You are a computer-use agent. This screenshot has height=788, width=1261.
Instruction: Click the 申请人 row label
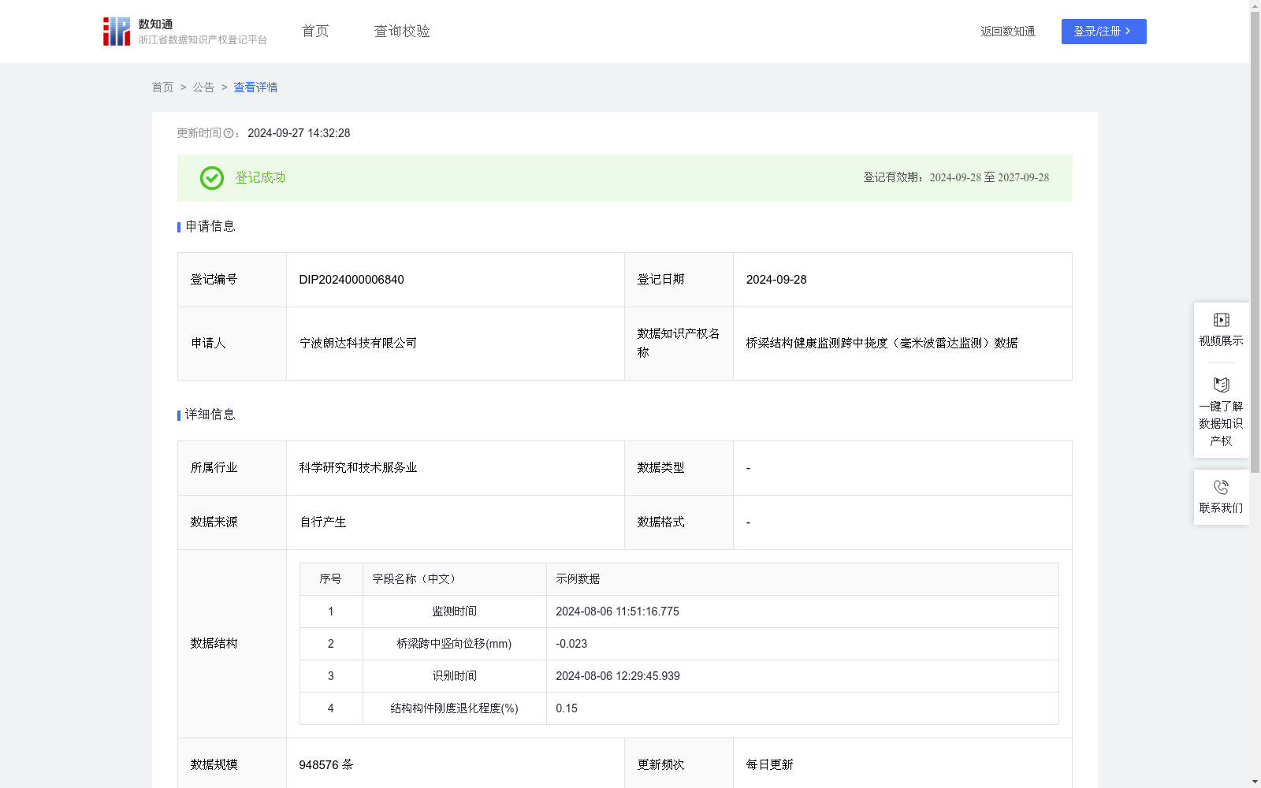click(208, 344)
